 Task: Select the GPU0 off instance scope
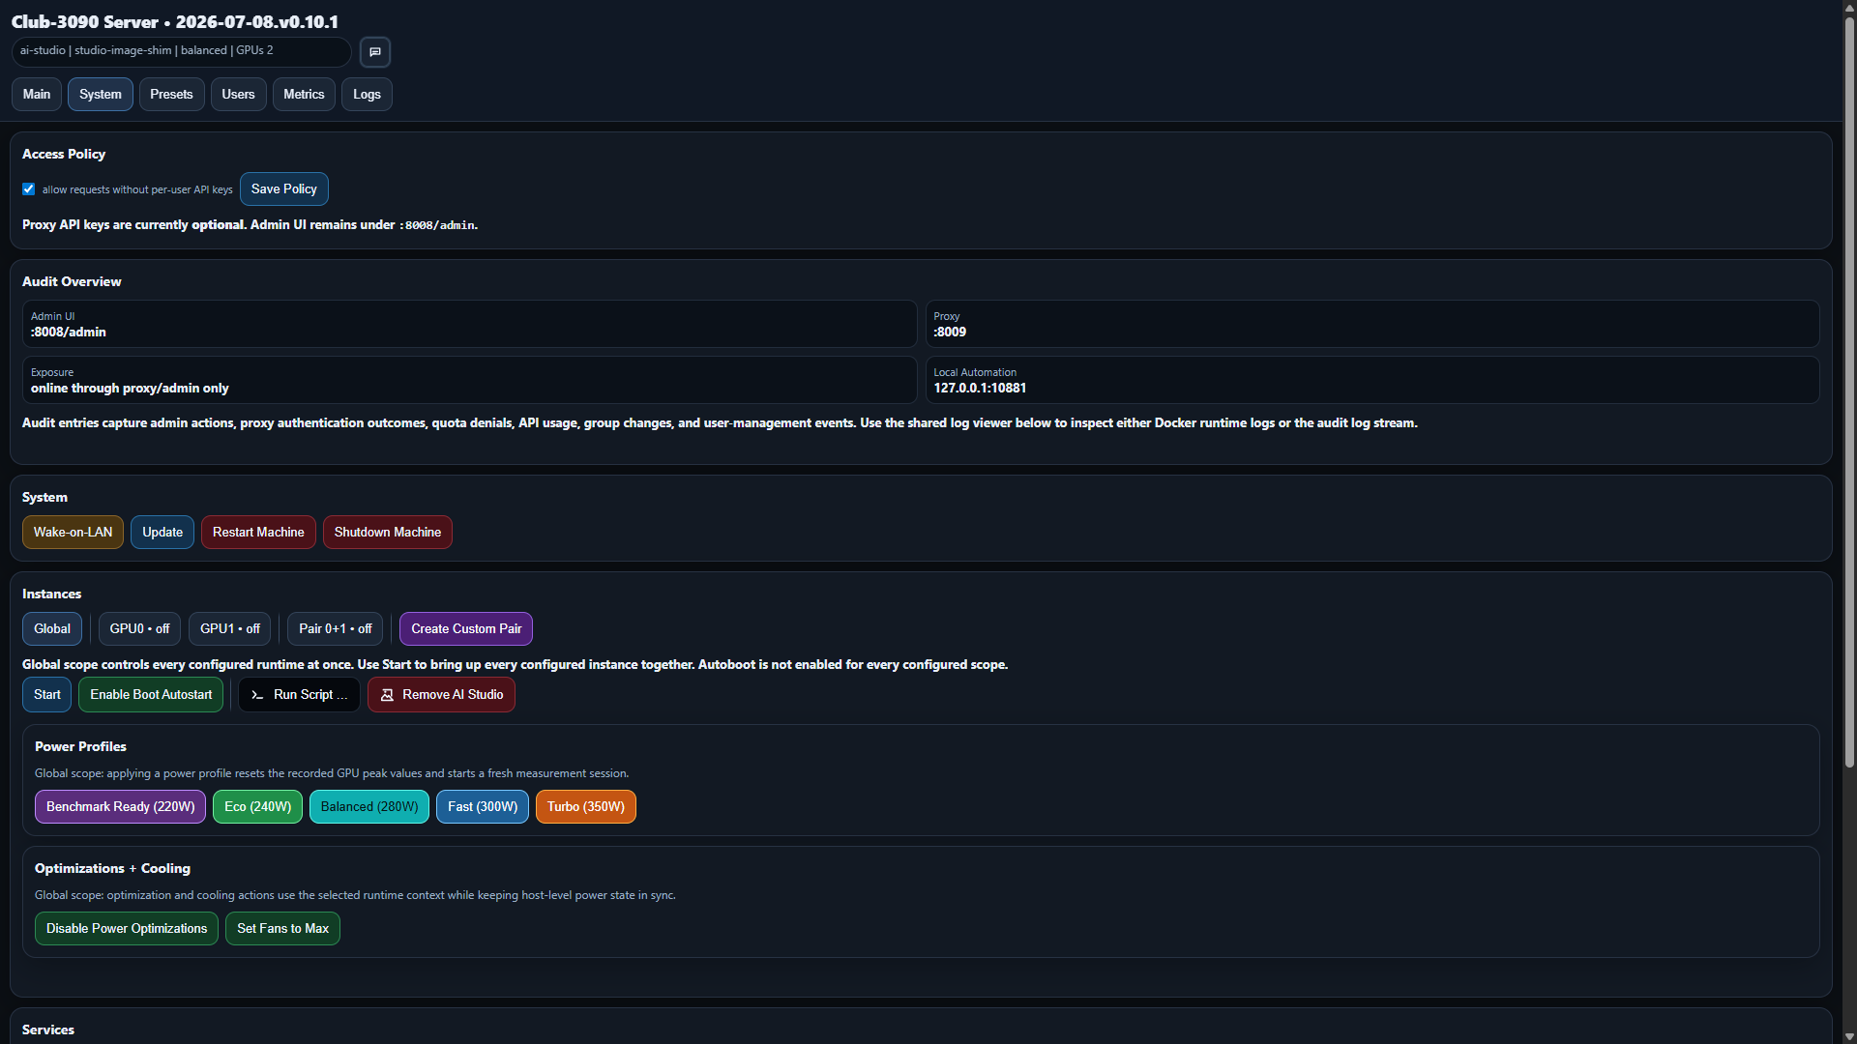click(139, 629)
